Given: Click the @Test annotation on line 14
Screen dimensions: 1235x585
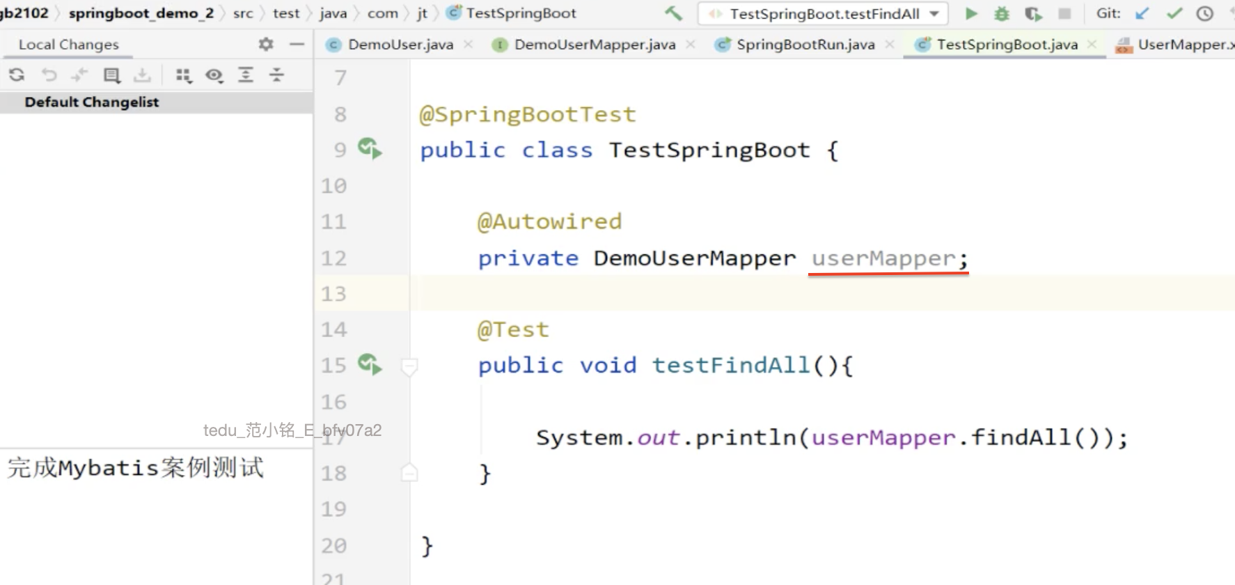Looking at the screenshot, I should (x=513, y=329).
